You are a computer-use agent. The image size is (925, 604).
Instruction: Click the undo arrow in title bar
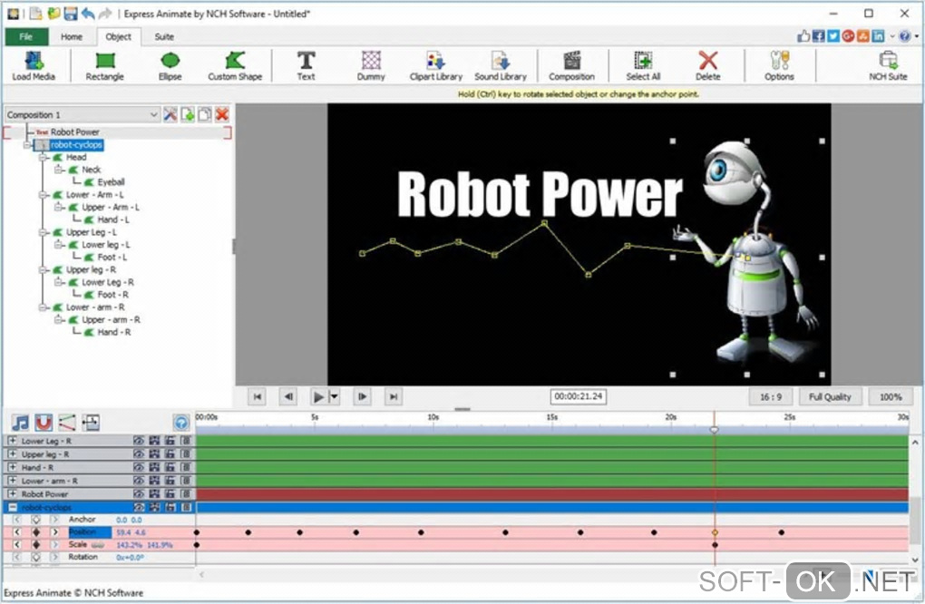[88, 13]
